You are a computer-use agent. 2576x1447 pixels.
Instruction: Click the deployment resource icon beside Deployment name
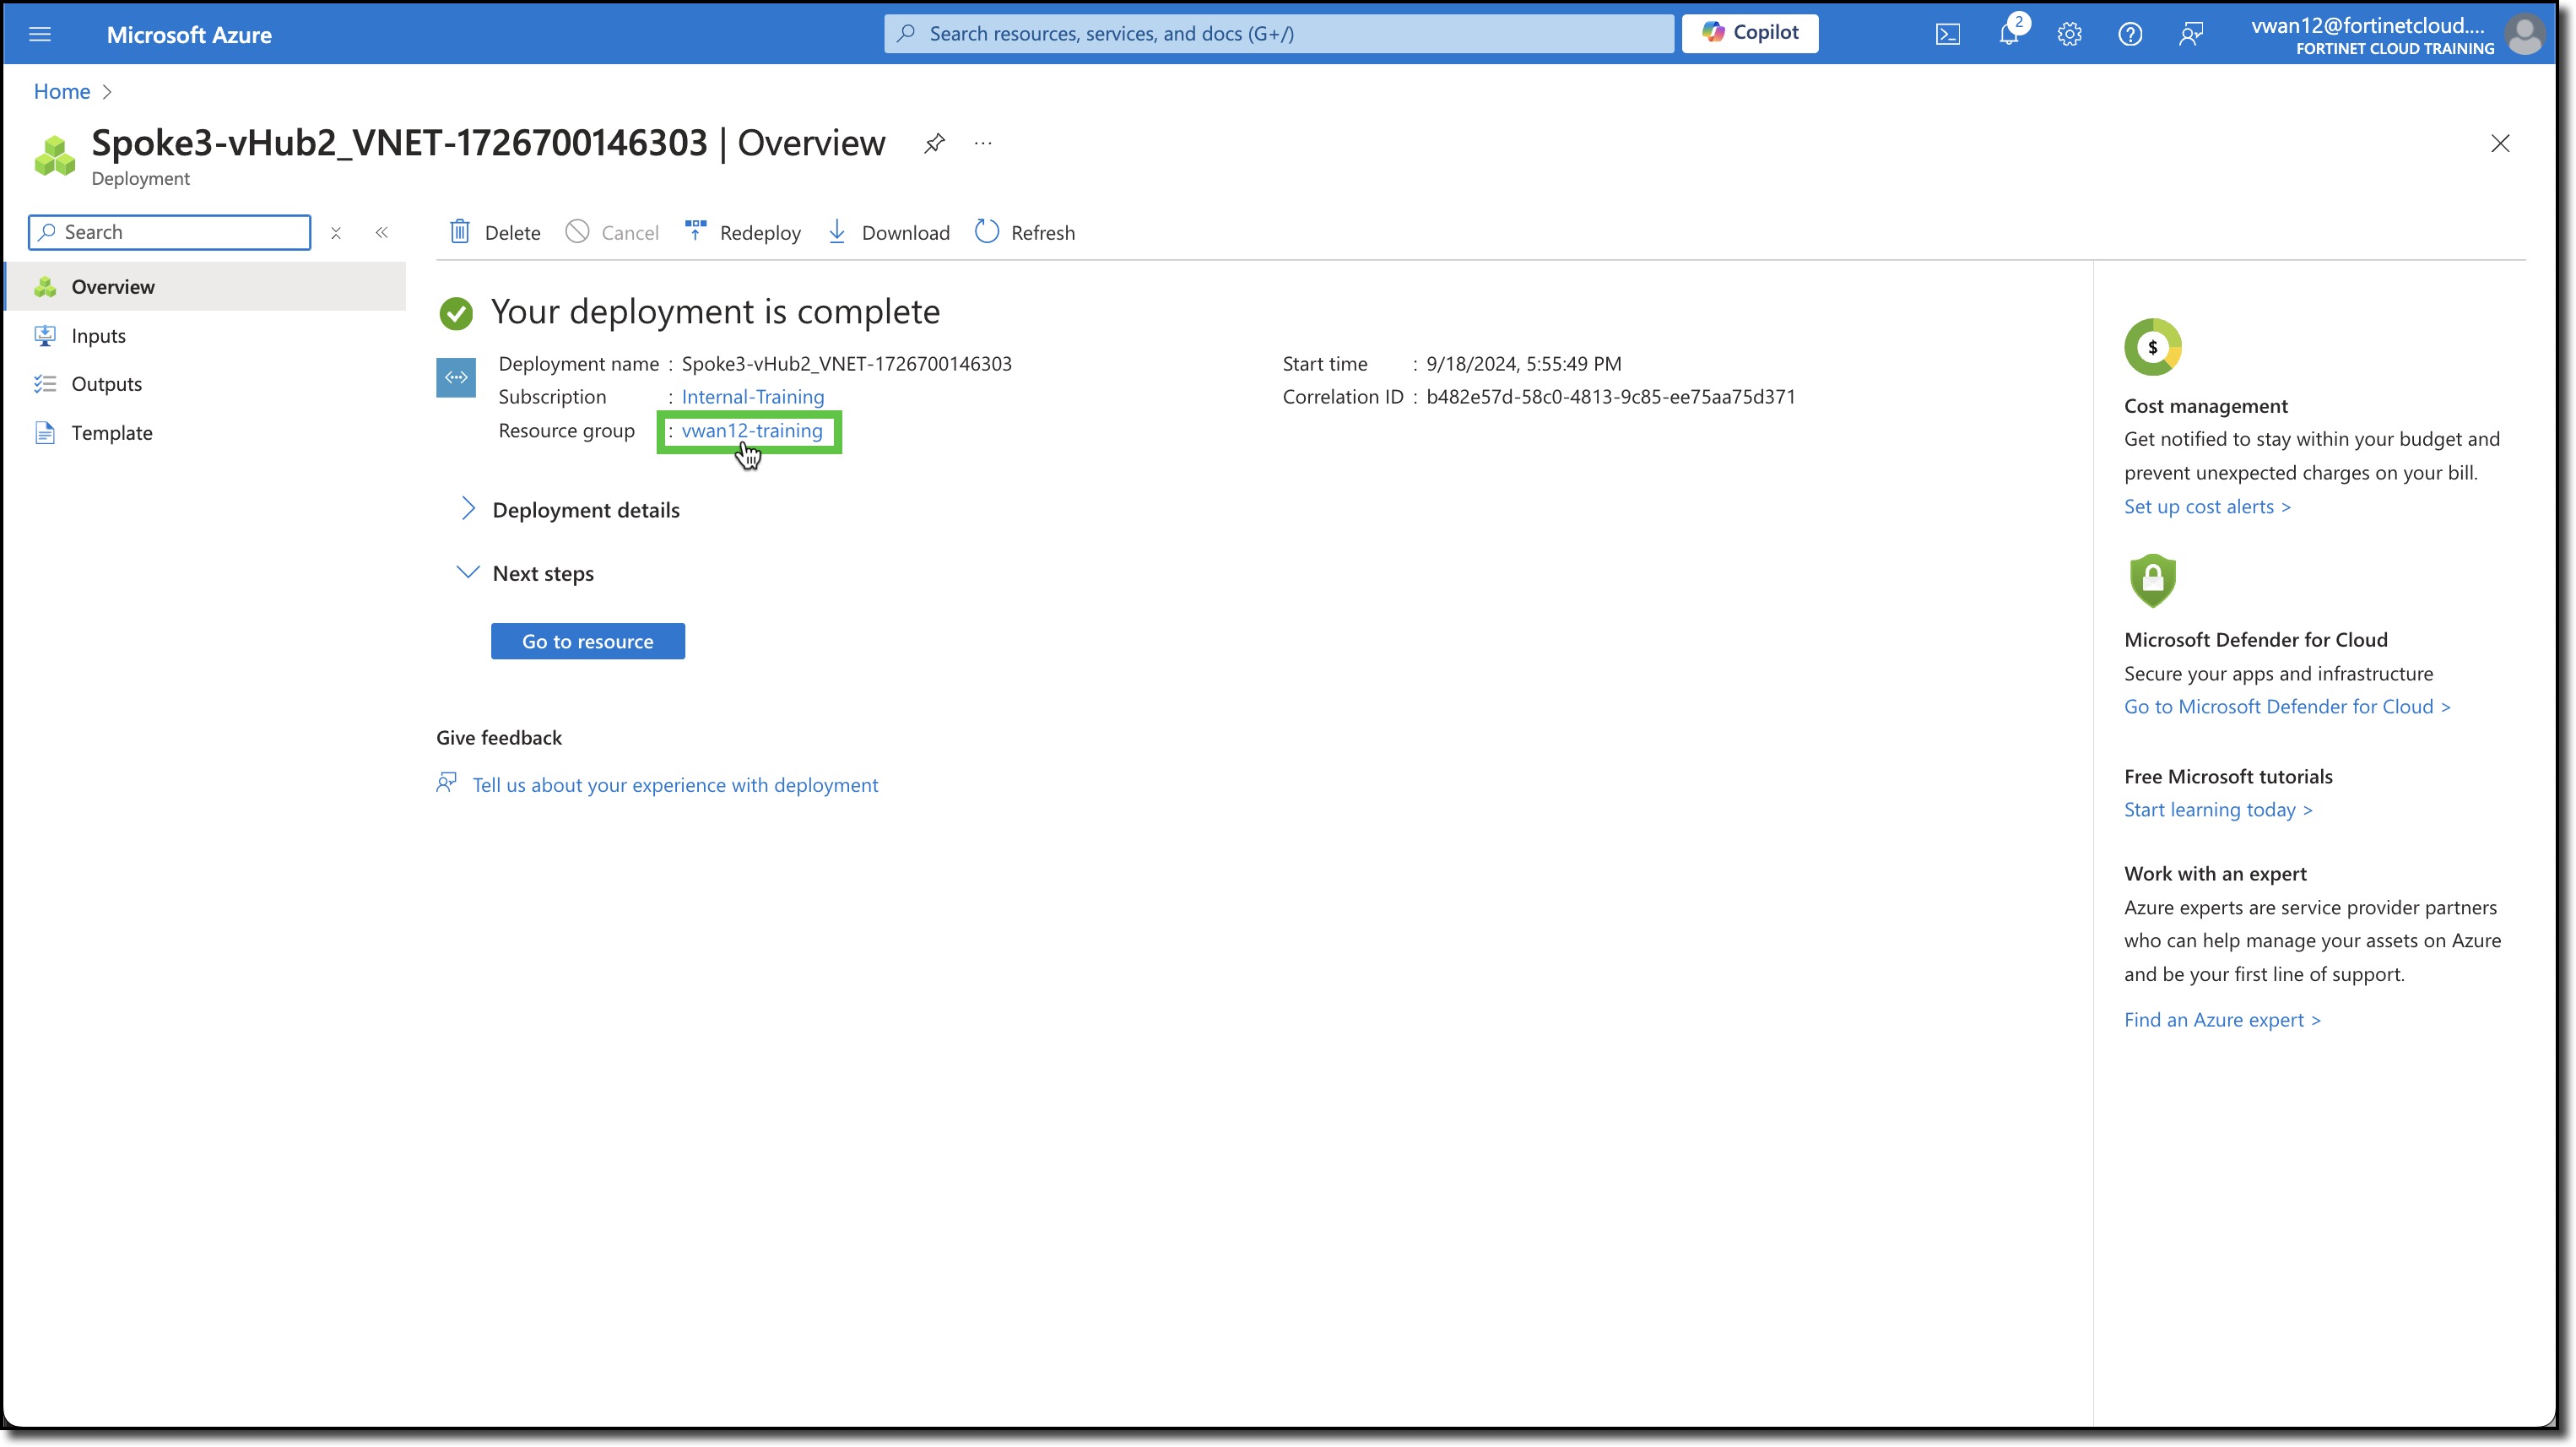456,377
